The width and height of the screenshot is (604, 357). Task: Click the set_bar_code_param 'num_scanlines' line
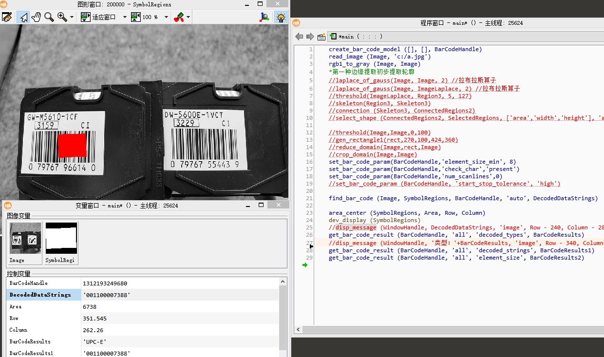pyautogui.click(x=415, y=176)
